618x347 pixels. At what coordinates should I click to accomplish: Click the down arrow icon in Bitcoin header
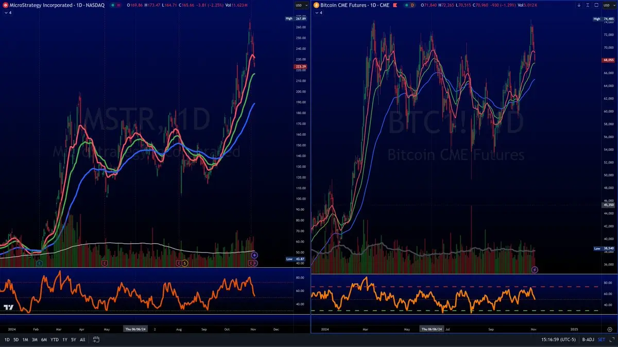579,5
